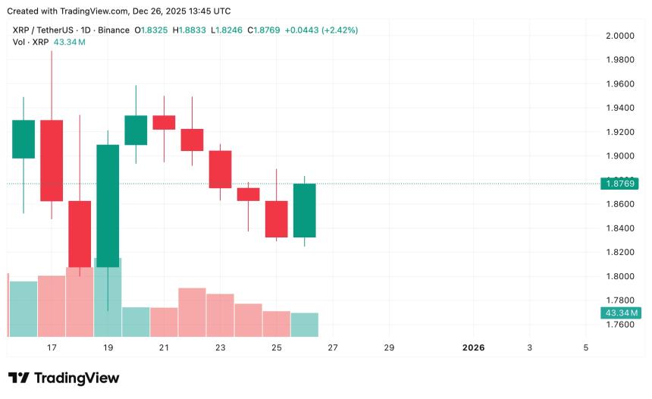Image resolution: width=652 pixels, height=399 pixels.
Task: Click the December 22 red volume bar
Action: 192,312
